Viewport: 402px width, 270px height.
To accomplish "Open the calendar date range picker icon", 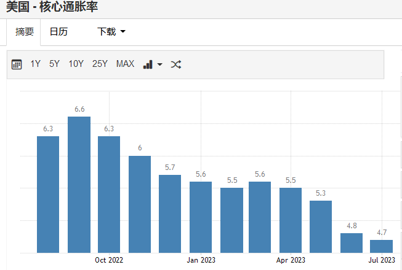I will tap(17, 64).
